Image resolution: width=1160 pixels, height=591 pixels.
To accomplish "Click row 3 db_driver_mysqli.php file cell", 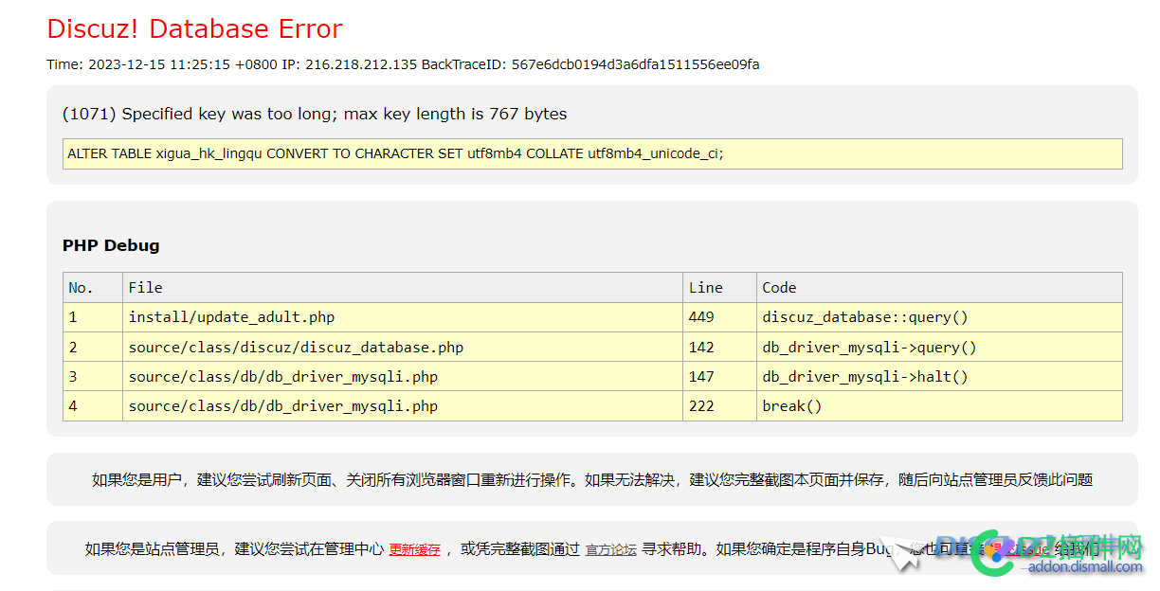I will [403, 376].
